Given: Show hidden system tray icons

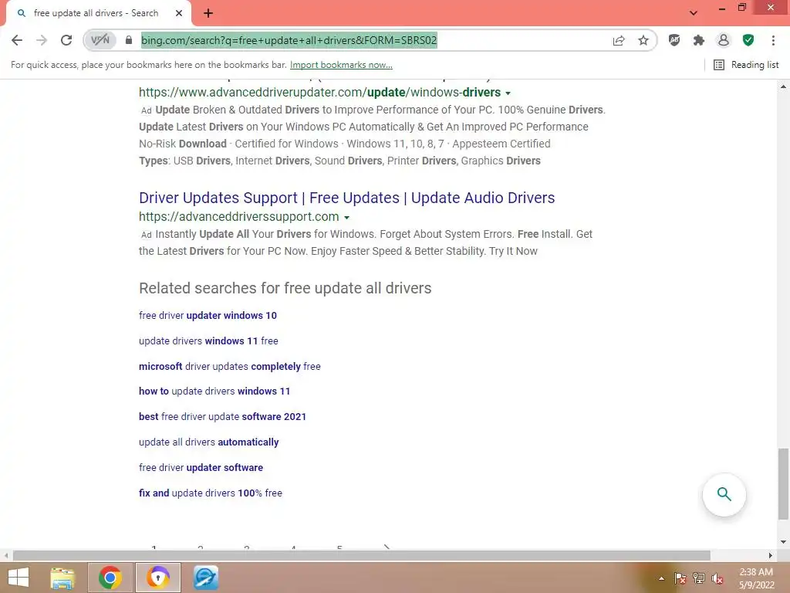Looking at the screenshot, I should click(661, 578).
